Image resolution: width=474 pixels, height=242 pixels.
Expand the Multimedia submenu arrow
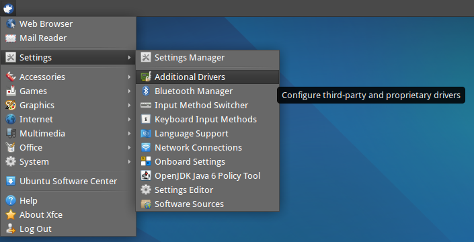[129, 133]
